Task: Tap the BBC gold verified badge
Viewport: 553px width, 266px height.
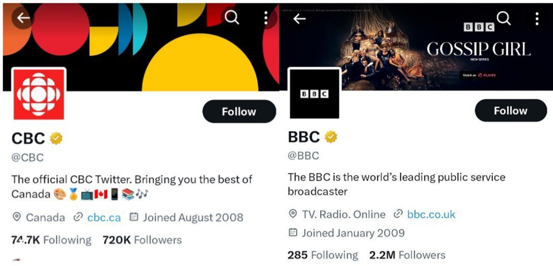Action: (331, 137)
